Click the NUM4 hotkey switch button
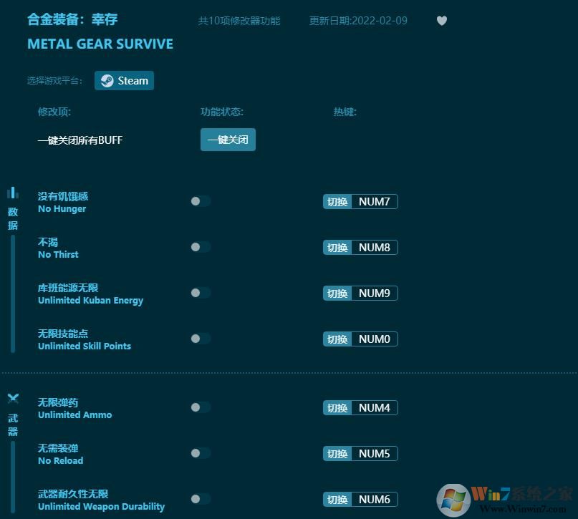 [x=337, y=408]
